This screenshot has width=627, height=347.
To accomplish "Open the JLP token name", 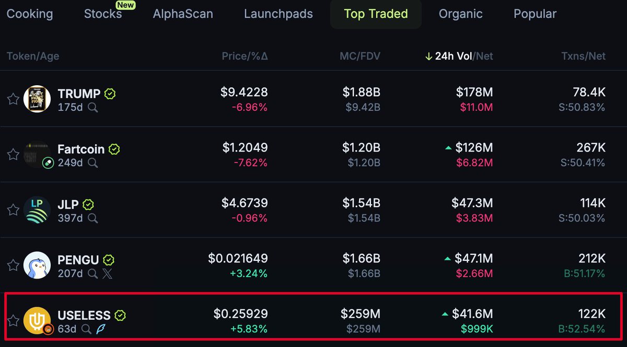I will [x=68, y=205].
